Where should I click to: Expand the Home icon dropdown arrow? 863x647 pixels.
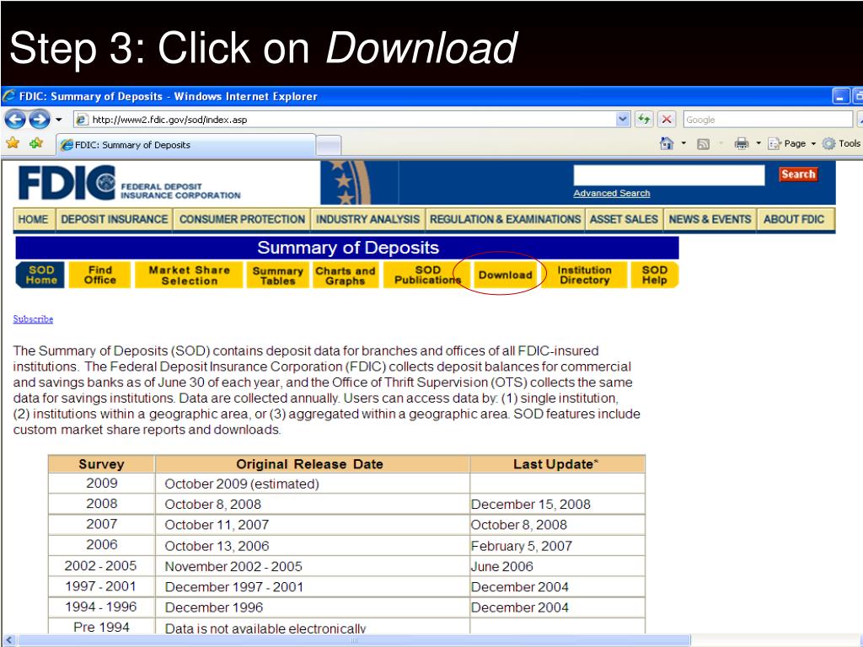point(683,143)
